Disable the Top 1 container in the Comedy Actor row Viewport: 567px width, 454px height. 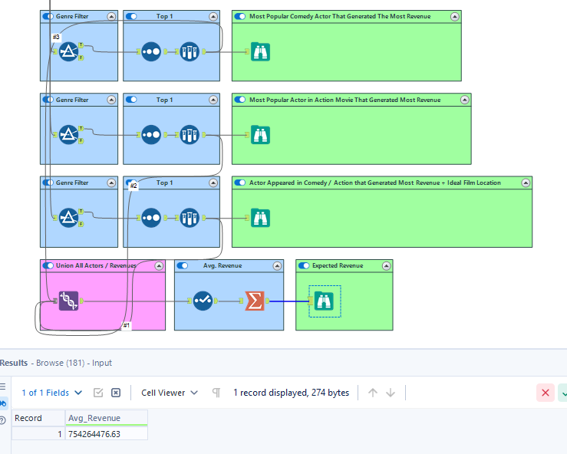coord(131,16)
